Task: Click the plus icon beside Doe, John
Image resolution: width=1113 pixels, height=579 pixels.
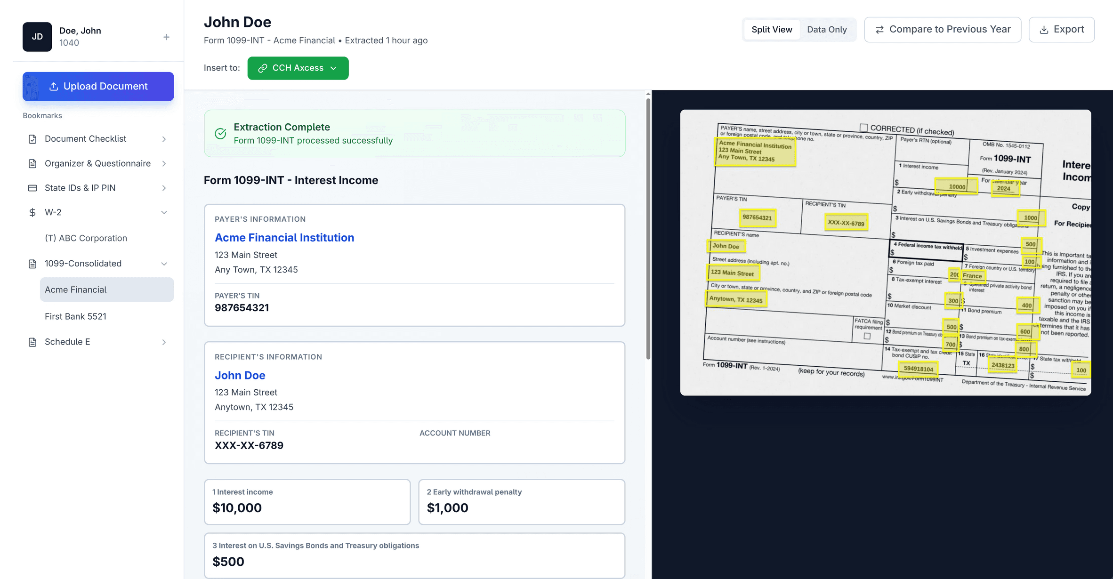Action: click(x=166, y=37)
